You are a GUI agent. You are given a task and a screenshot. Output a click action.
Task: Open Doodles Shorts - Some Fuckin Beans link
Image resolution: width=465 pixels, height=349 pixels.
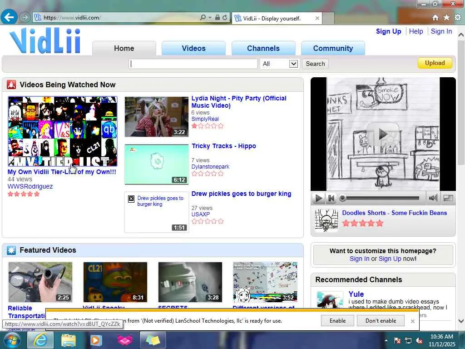[x=395, y=213]
